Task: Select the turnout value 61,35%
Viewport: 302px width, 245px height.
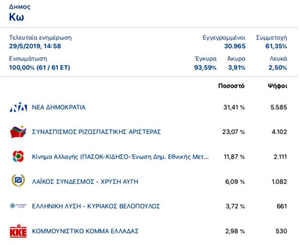Action: coord(276,46)
